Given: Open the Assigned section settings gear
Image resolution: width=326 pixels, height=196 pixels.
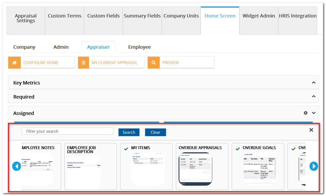Looking at the screenshot, I should pyautogui.click(x=306, y=113).
